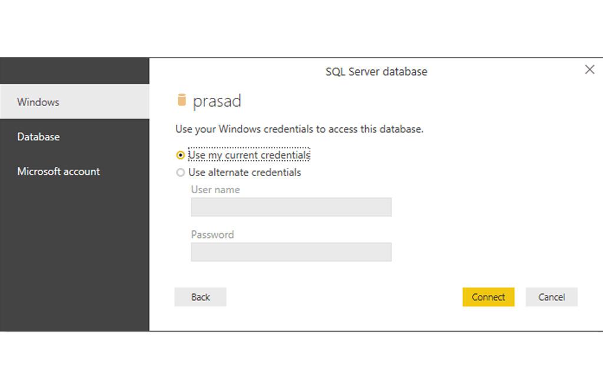Click inside the empty username text box
The image size is (603, 390).
pos(291,207)
